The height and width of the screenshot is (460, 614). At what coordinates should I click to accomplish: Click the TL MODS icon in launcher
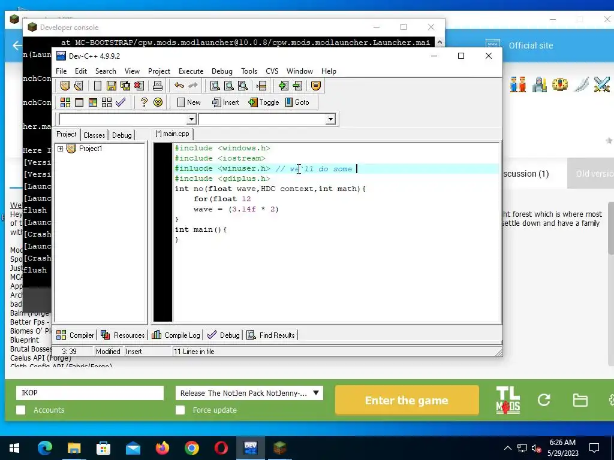(508, 400)
